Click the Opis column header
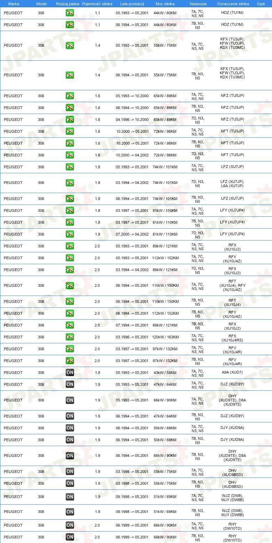Viewport: 272px width, 543px height. 261,3
